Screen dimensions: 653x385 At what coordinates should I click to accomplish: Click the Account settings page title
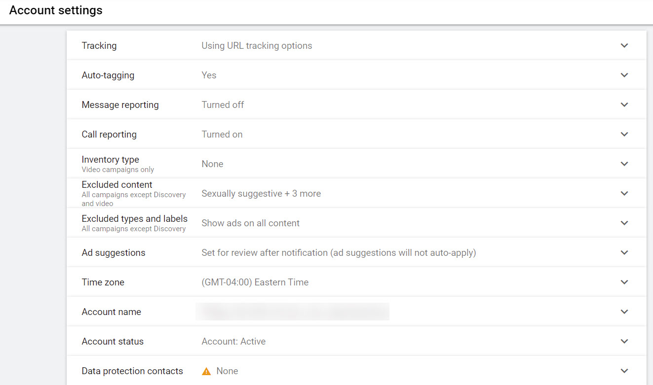(x=55, y=10)
